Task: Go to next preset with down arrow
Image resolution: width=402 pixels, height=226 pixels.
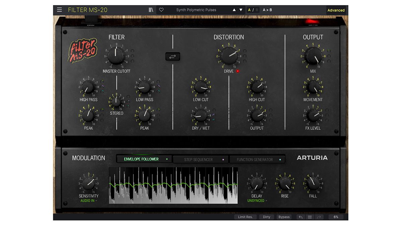Action: pos(241,10)
